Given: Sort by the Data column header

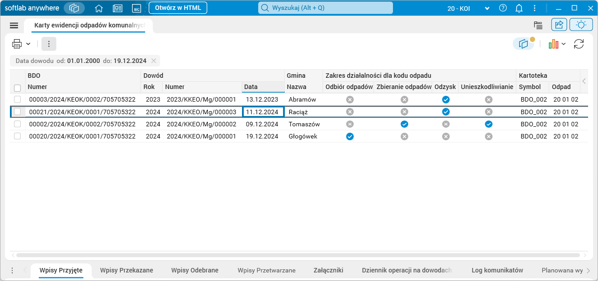Looking at the screenshot, I should point(263,87).
